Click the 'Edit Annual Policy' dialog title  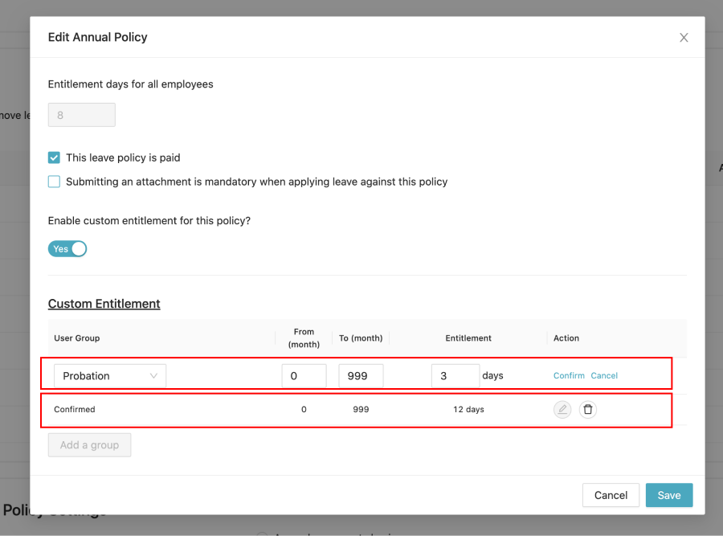(98, 37)
